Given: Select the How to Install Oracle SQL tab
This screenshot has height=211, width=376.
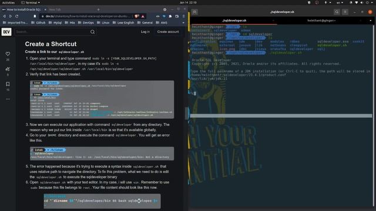Looking at the screenshot, I should pyautogui.click(x=23, y=9).
